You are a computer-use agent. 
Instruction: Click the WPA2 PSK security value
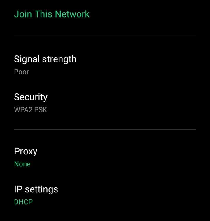coord(30,110)
